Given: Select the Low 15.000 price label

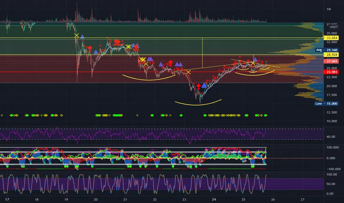Looking at the screenshot, I should click(326, 104).
